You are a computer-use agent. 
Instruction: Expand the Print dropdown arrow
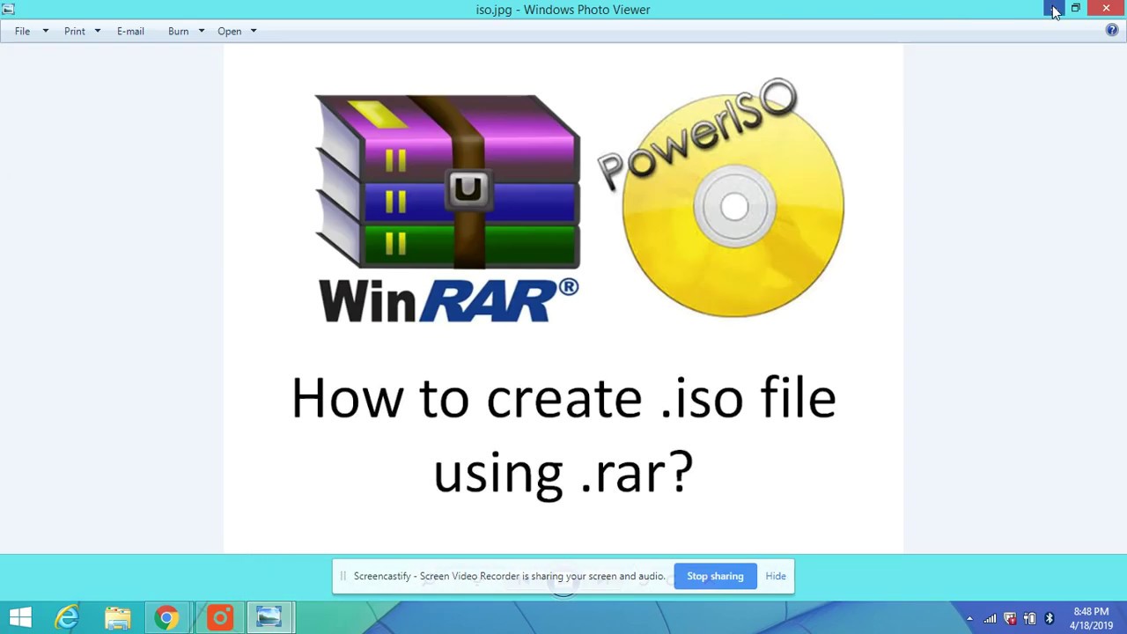pos(98,32)
